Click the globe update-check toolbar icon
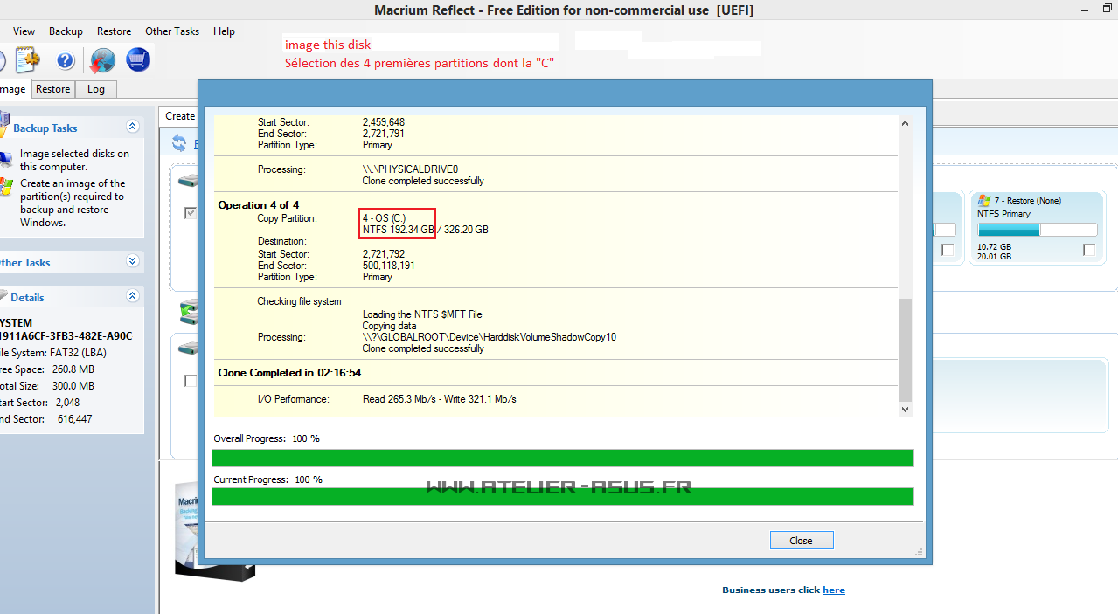 pos(103,60)
